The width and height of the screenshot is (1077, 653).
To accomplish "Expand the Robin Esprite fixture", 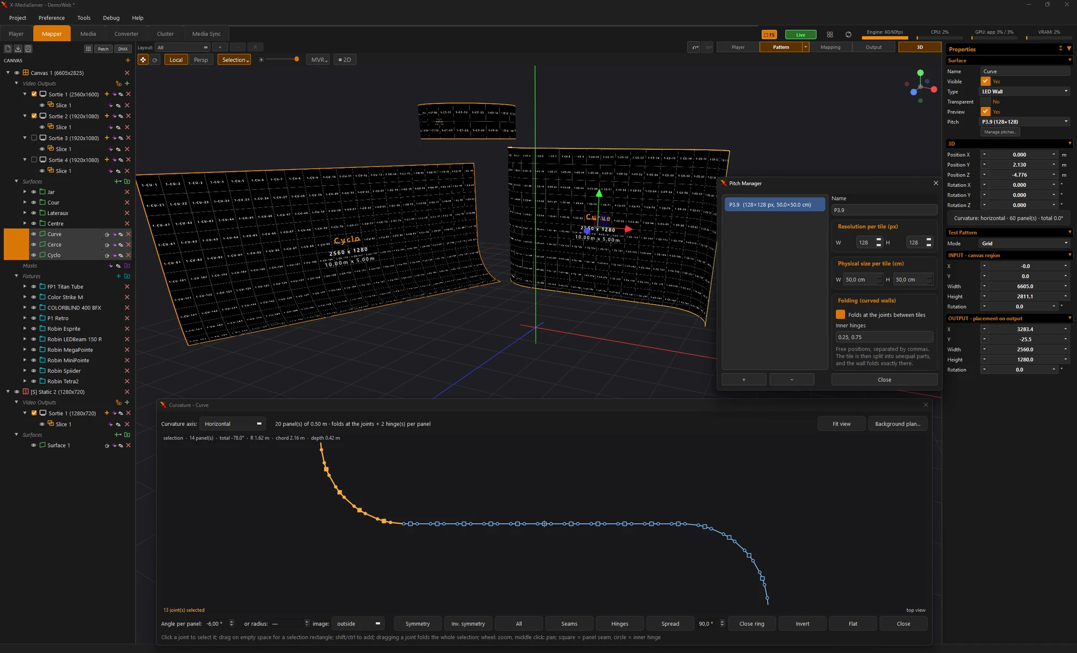I will tap(25, 329).
